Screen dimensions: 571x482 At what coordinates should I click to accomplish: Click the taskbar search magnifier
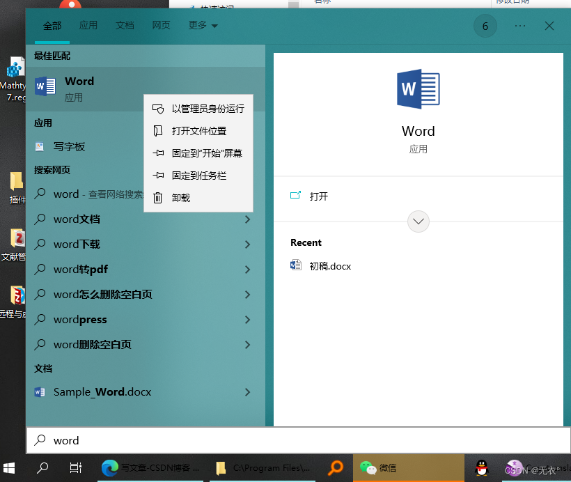tap(42, 468)
